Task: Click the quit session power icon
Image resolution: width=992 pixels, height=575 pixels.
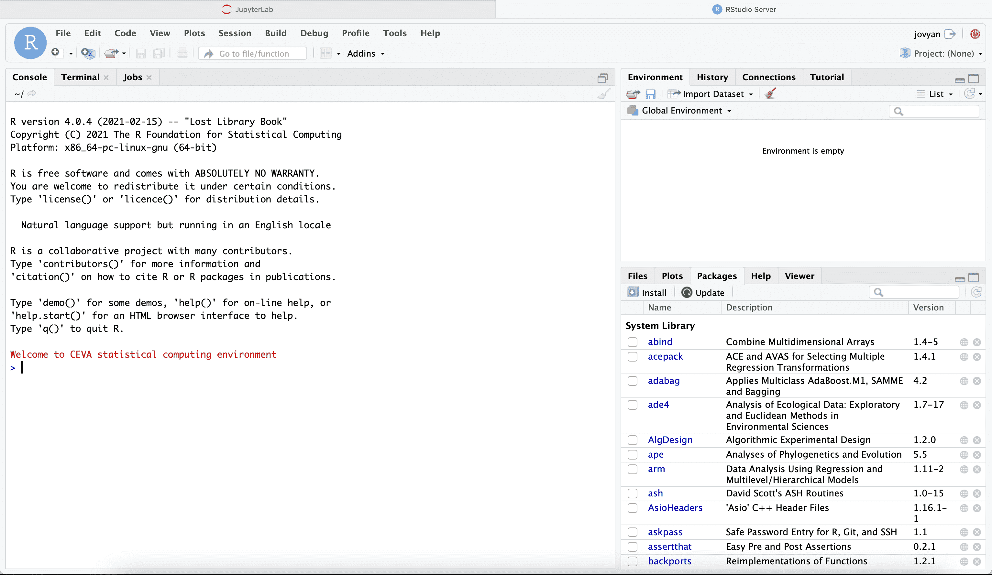Action: (x=975, y=34)
